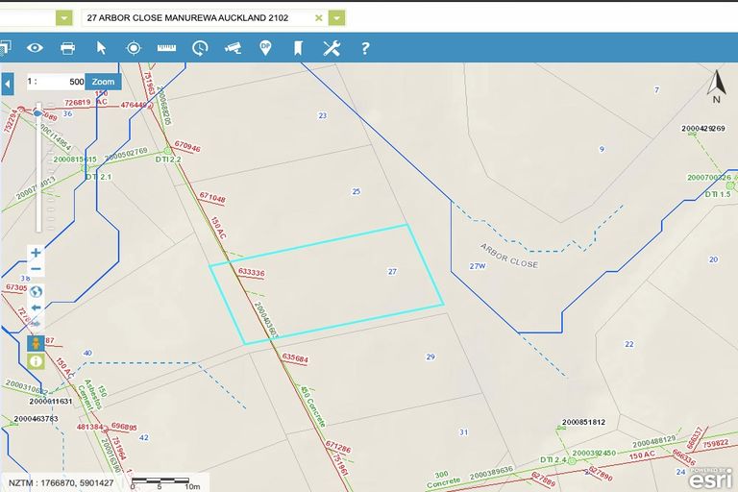
Task: Click parcel number 22 label
Action: point(629,344)
